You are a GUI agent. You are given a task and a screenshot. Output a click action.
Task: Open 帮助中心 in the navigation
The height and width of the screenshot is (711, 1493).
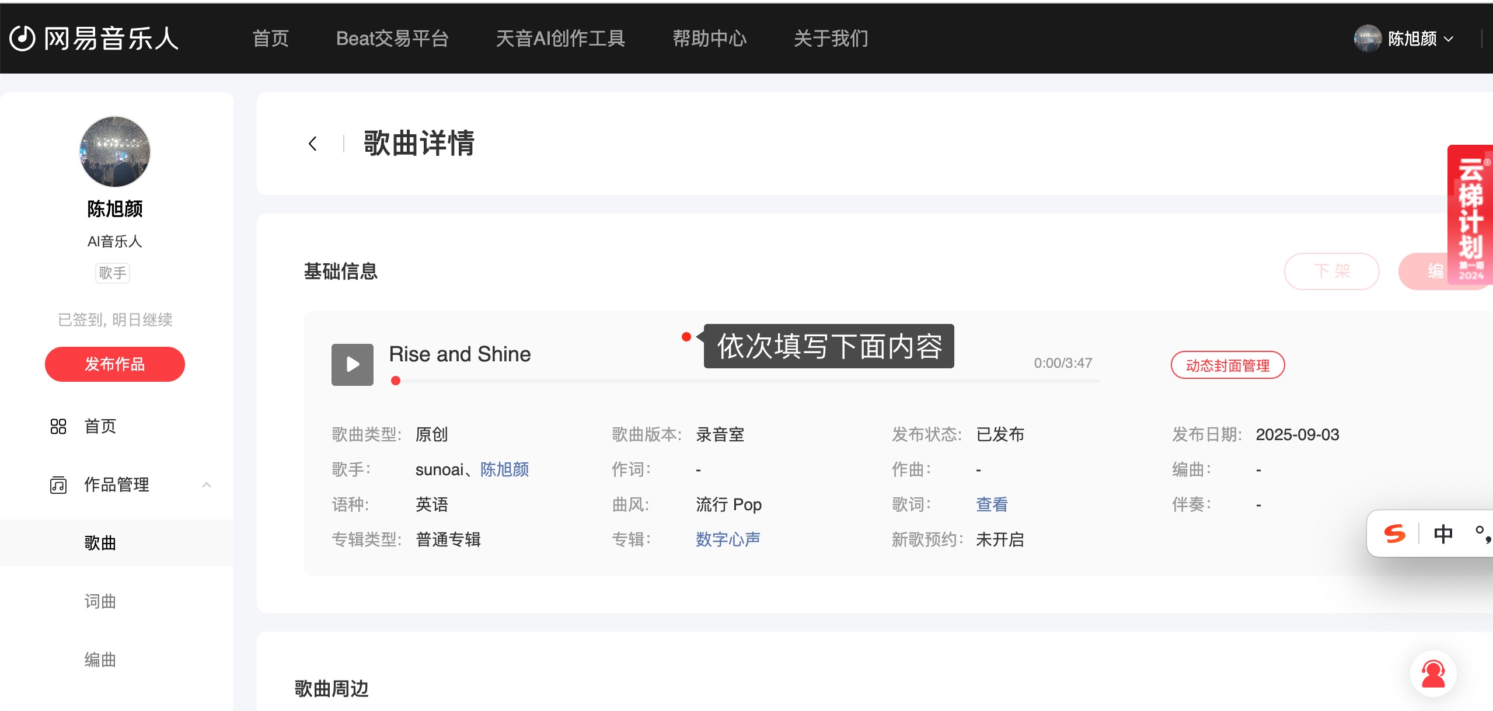click(x=709, y=39)
